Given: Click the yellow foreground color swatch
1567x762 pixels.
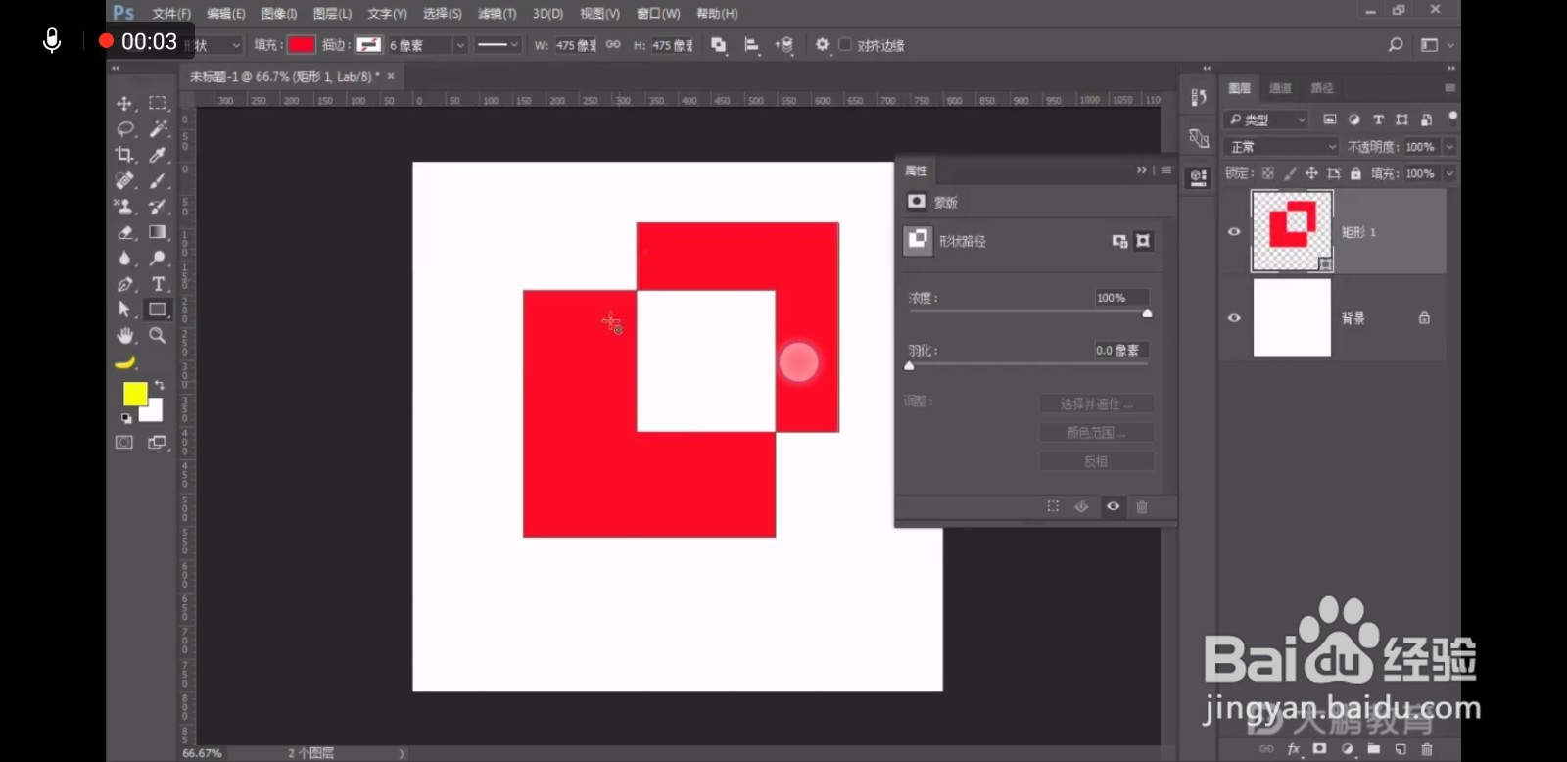Looking at the screenshot, I should 135,394.
